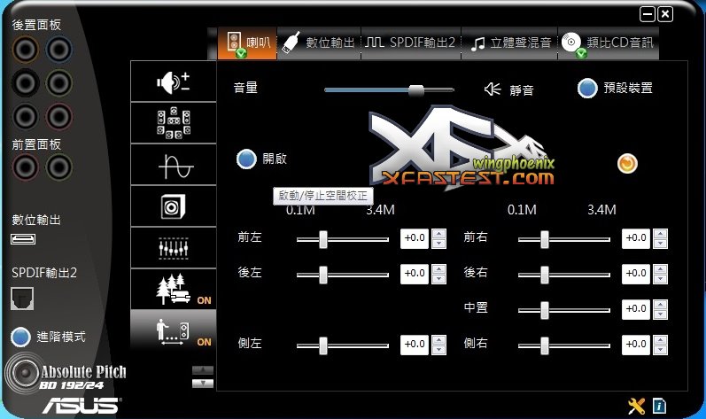The height and width of the screenshot is (419, 706).
Task: Toggle the 開啟 enable radio button
Action: 246,159
